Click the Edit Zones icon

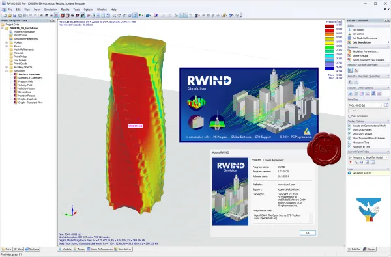pos(349,34)
